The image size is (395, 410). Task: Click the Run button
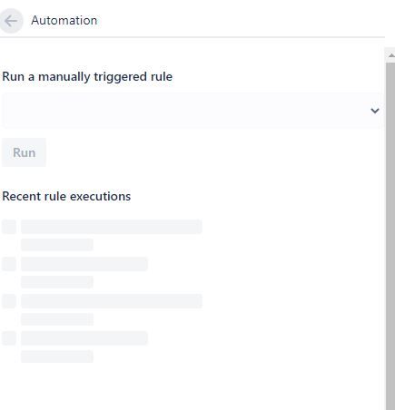[25, 152]
